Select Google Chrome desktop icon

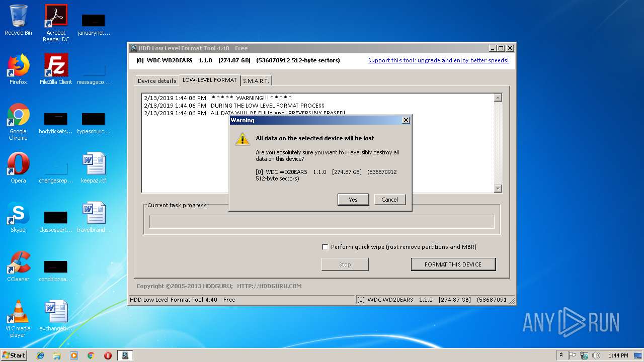click(x=18, y=122)
